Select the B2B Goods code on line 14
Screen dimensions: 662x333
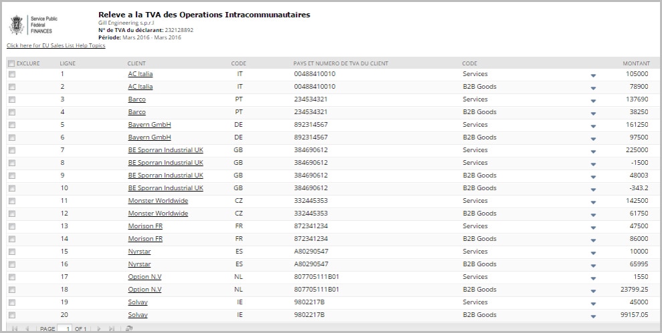pyautogui.click(x=479, y=239)
